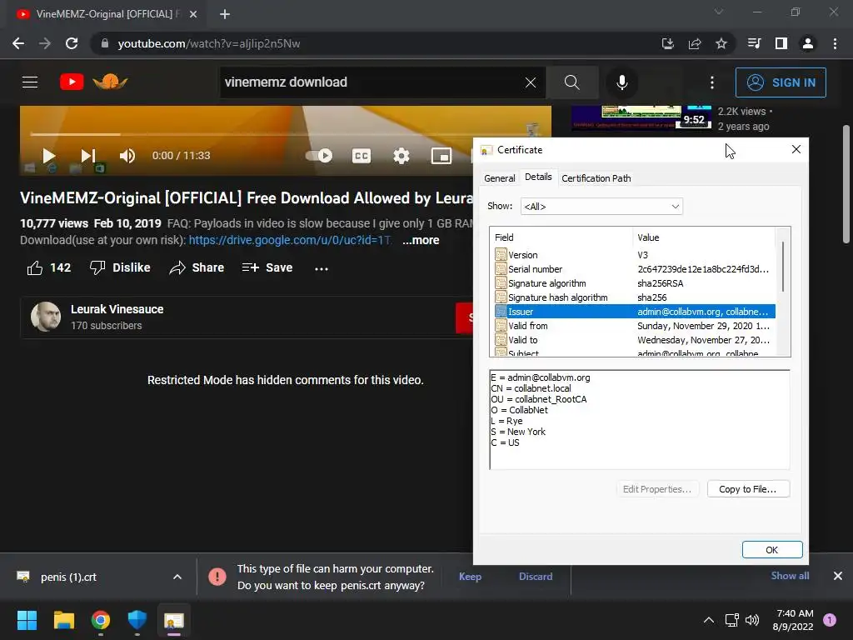
Task: Close the downloads bar
Action: pyautogui.click(x=838, y=576)
